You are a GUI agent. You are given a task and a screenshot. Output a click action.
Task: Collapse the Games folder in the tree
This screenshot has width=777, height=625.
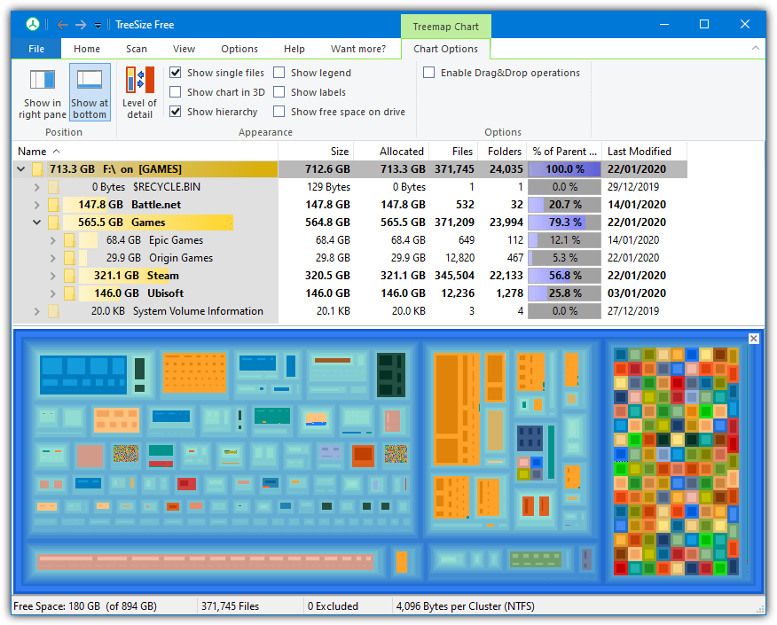[x=35, y=222]
